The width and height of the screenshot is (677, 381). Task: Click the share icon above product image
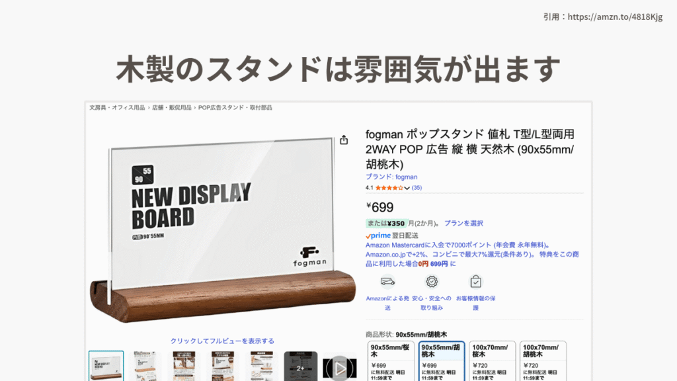click(344, 140)
